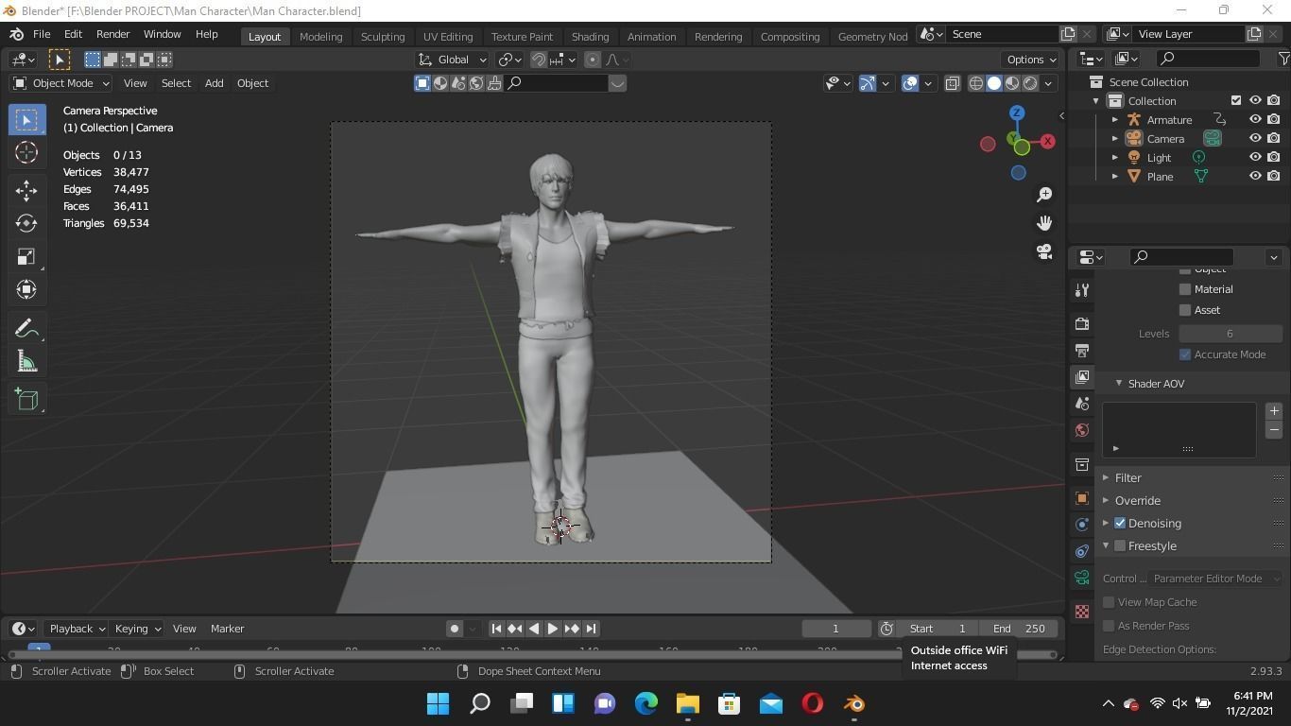Open the Physics properties tab

pos(1082,525)
